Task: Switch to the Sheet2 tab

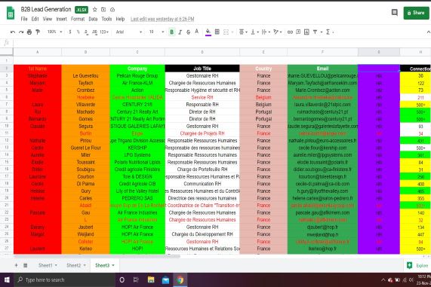Action: pos(76,265)
